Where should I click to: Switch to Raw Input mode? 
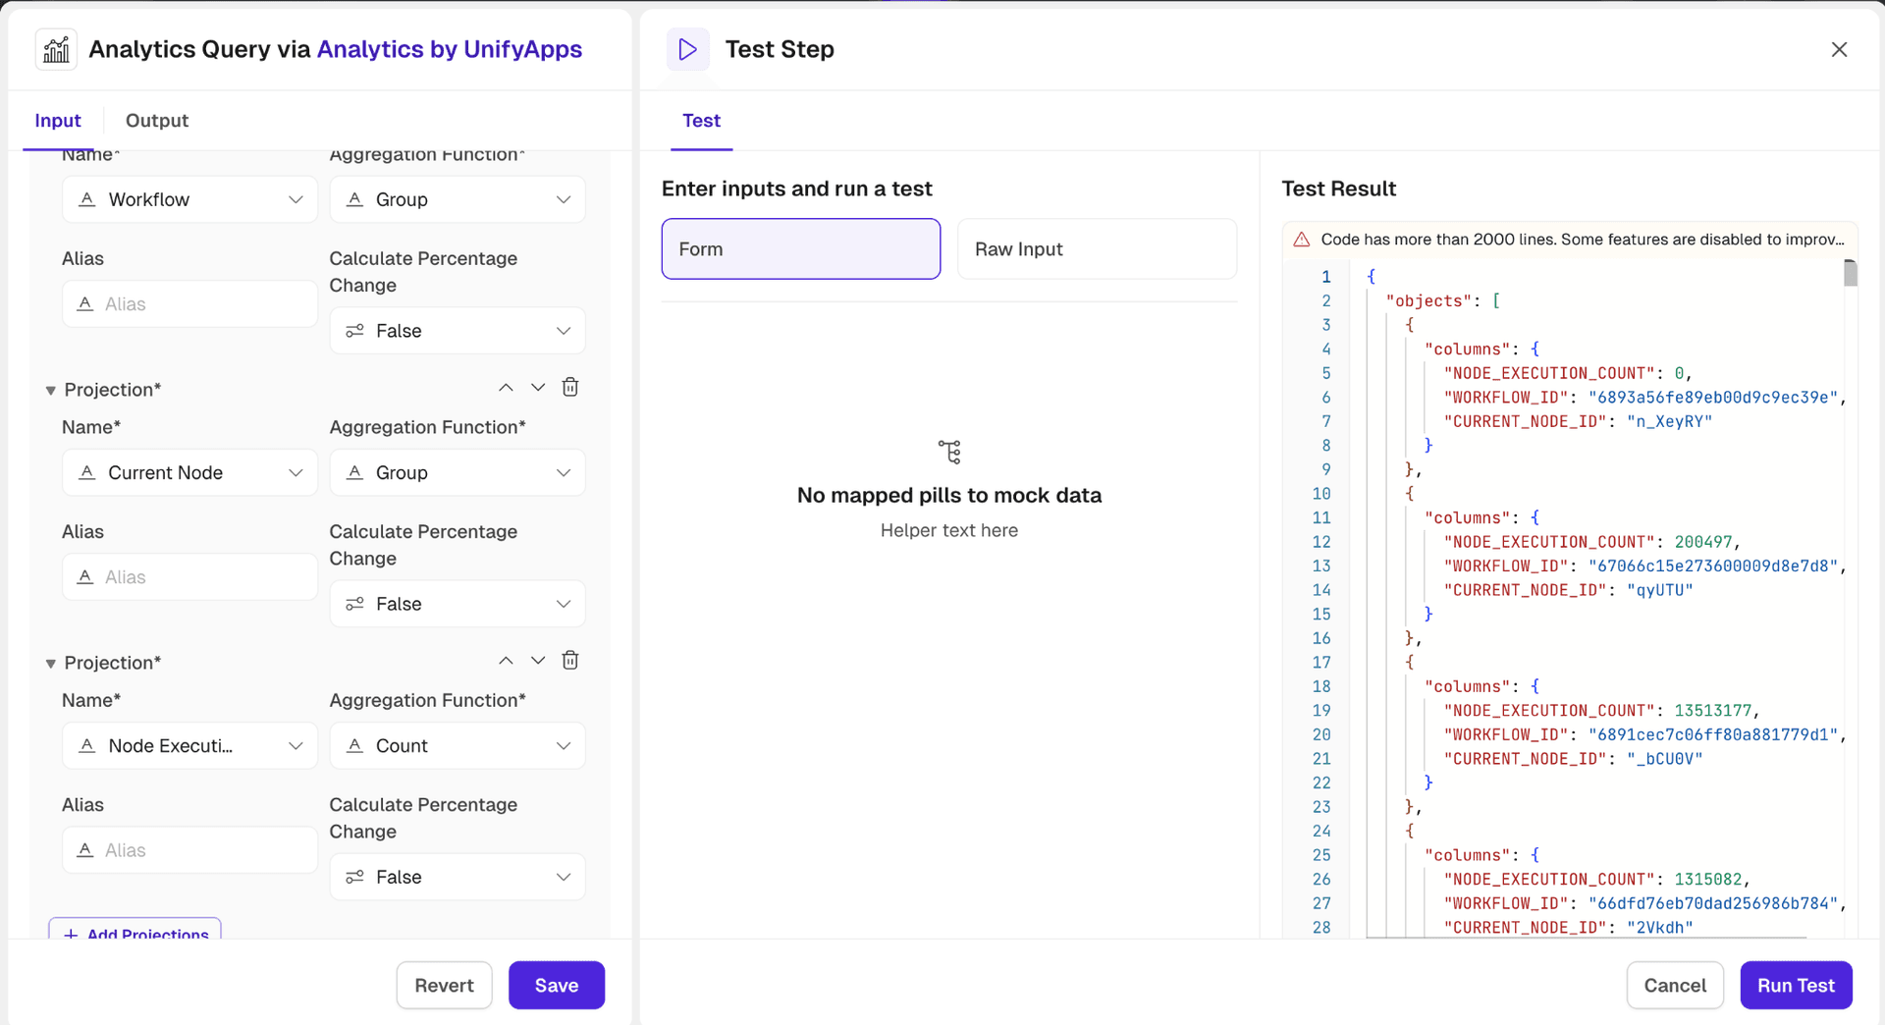pos(1096,249)
